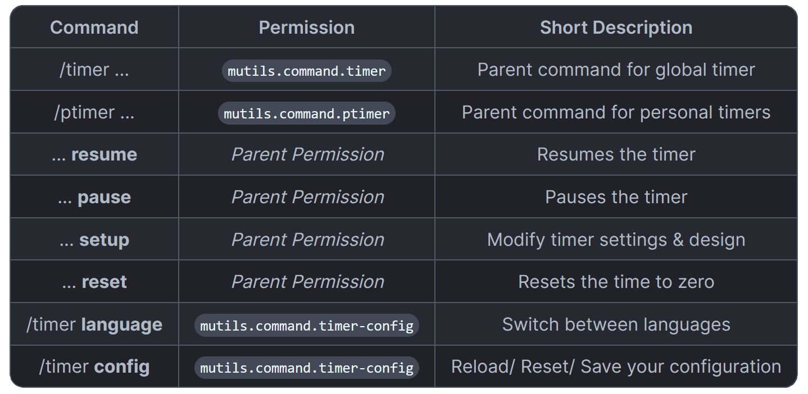Select the /ptimer ... command cell
Viewport: 808px width, 394px height.
tap(94, 112)
